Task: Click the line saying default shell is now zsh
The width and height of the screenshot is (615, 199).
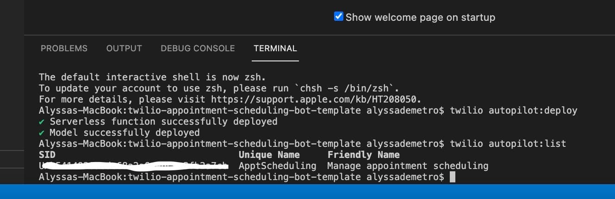Action: [153, 77]
